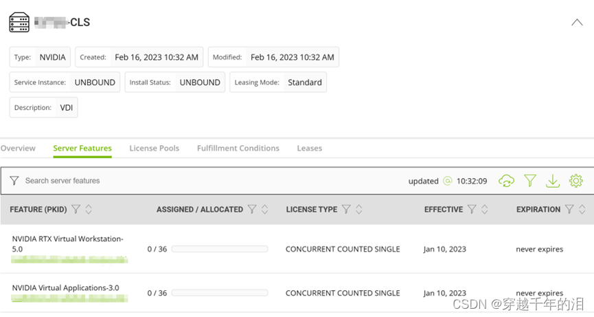Open the Fulfillment Conditions tab
Screen dimensions: 594x317
pyautogui.click(x=238, y=149)
